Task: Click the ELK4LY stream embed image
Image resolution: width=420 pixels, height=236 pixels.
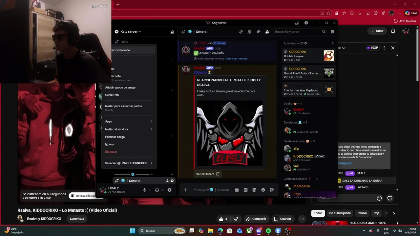Action: point(230,133)
